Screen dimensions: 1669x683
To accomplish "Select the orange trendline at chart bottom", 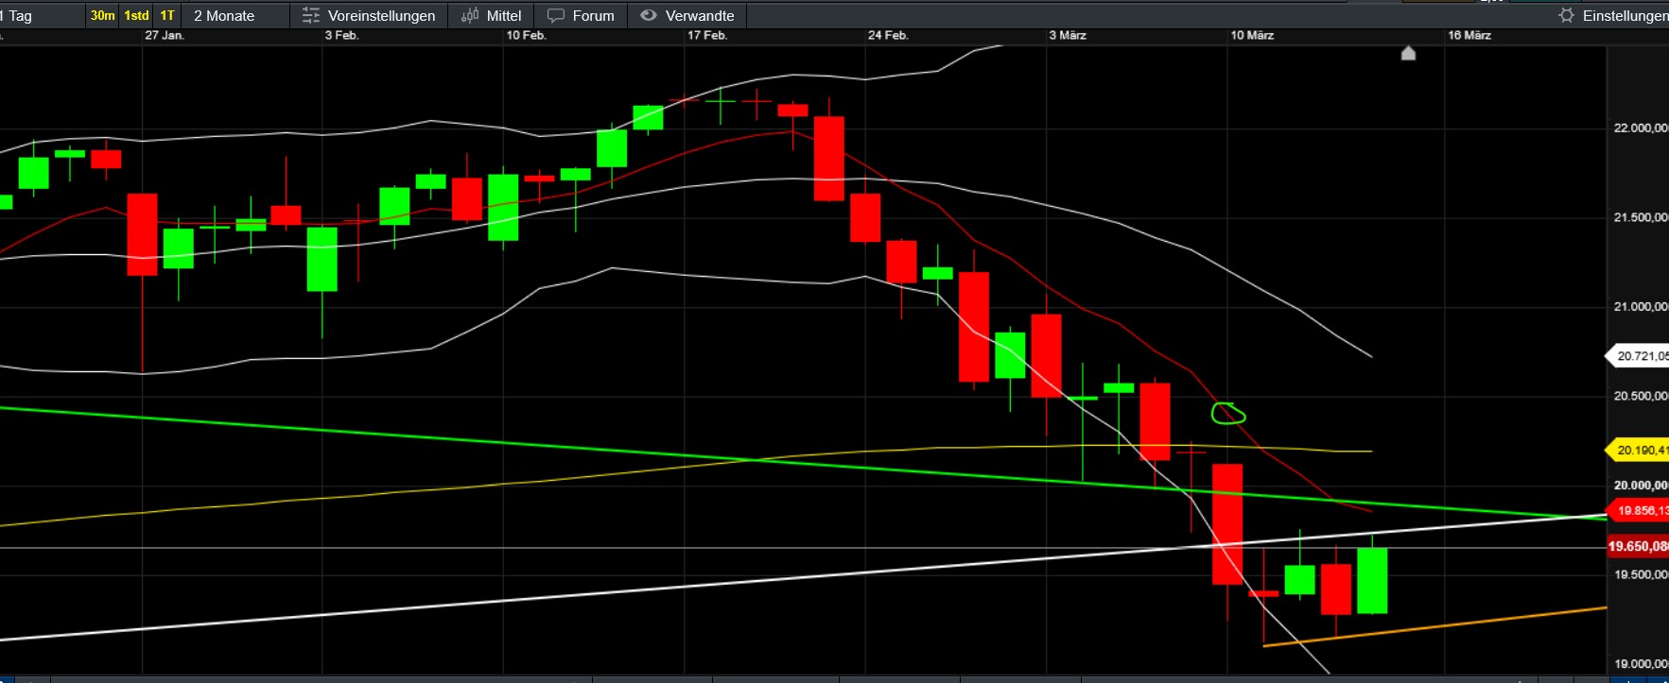I will click(1434, 626).
